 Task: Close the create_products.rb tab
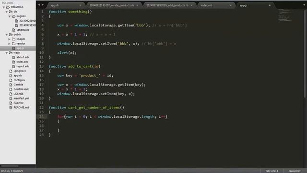(x=137, y=5)
